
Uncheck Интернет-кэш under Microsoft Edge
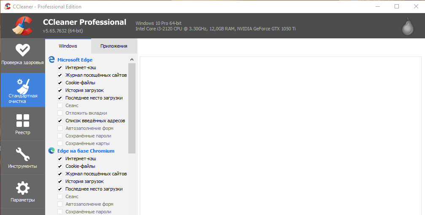pyautogui.click(x=60, y=67)
